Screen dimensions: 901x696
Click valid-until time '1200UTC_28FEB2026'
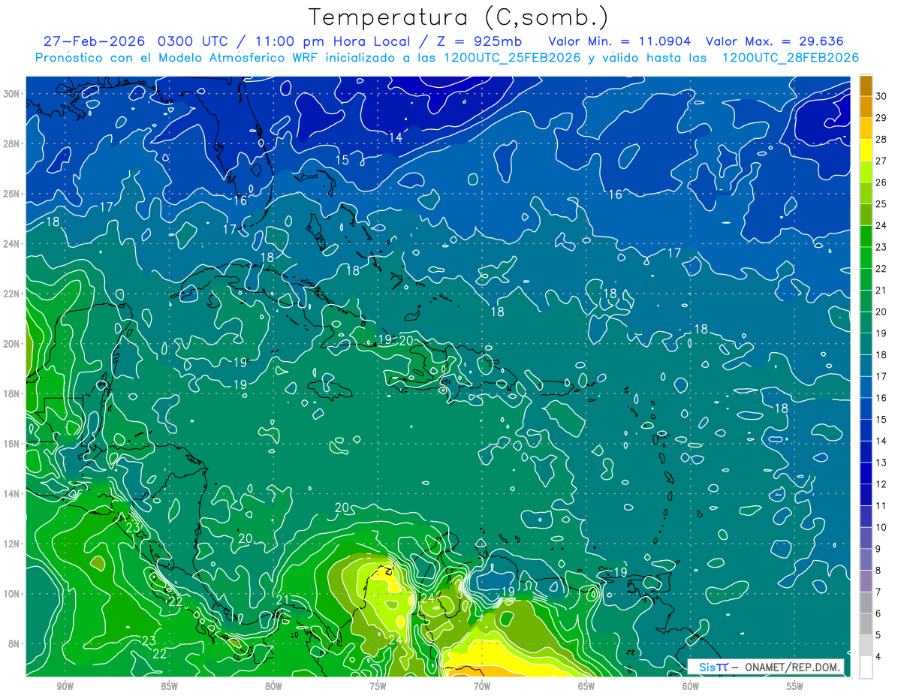click(x=791, y=58)
